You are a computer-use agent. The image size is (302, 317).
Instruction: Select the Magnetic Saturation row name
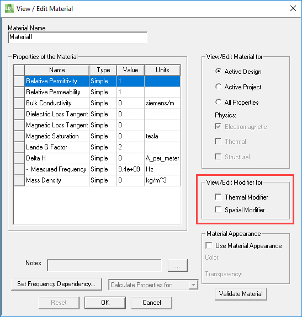pyautogui.click(x=57, y=136)
